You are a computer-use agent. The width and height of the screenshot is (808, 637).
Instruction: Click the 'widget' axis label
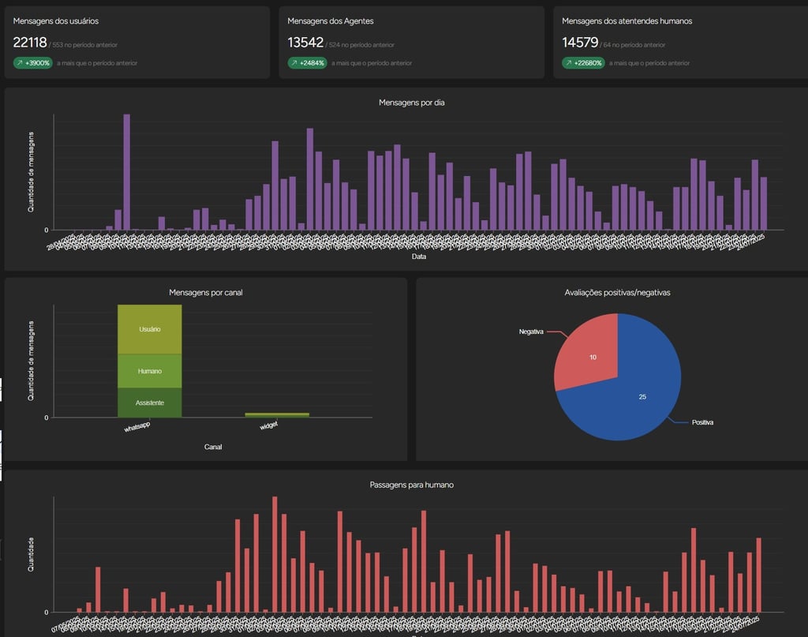pos(268,425)
